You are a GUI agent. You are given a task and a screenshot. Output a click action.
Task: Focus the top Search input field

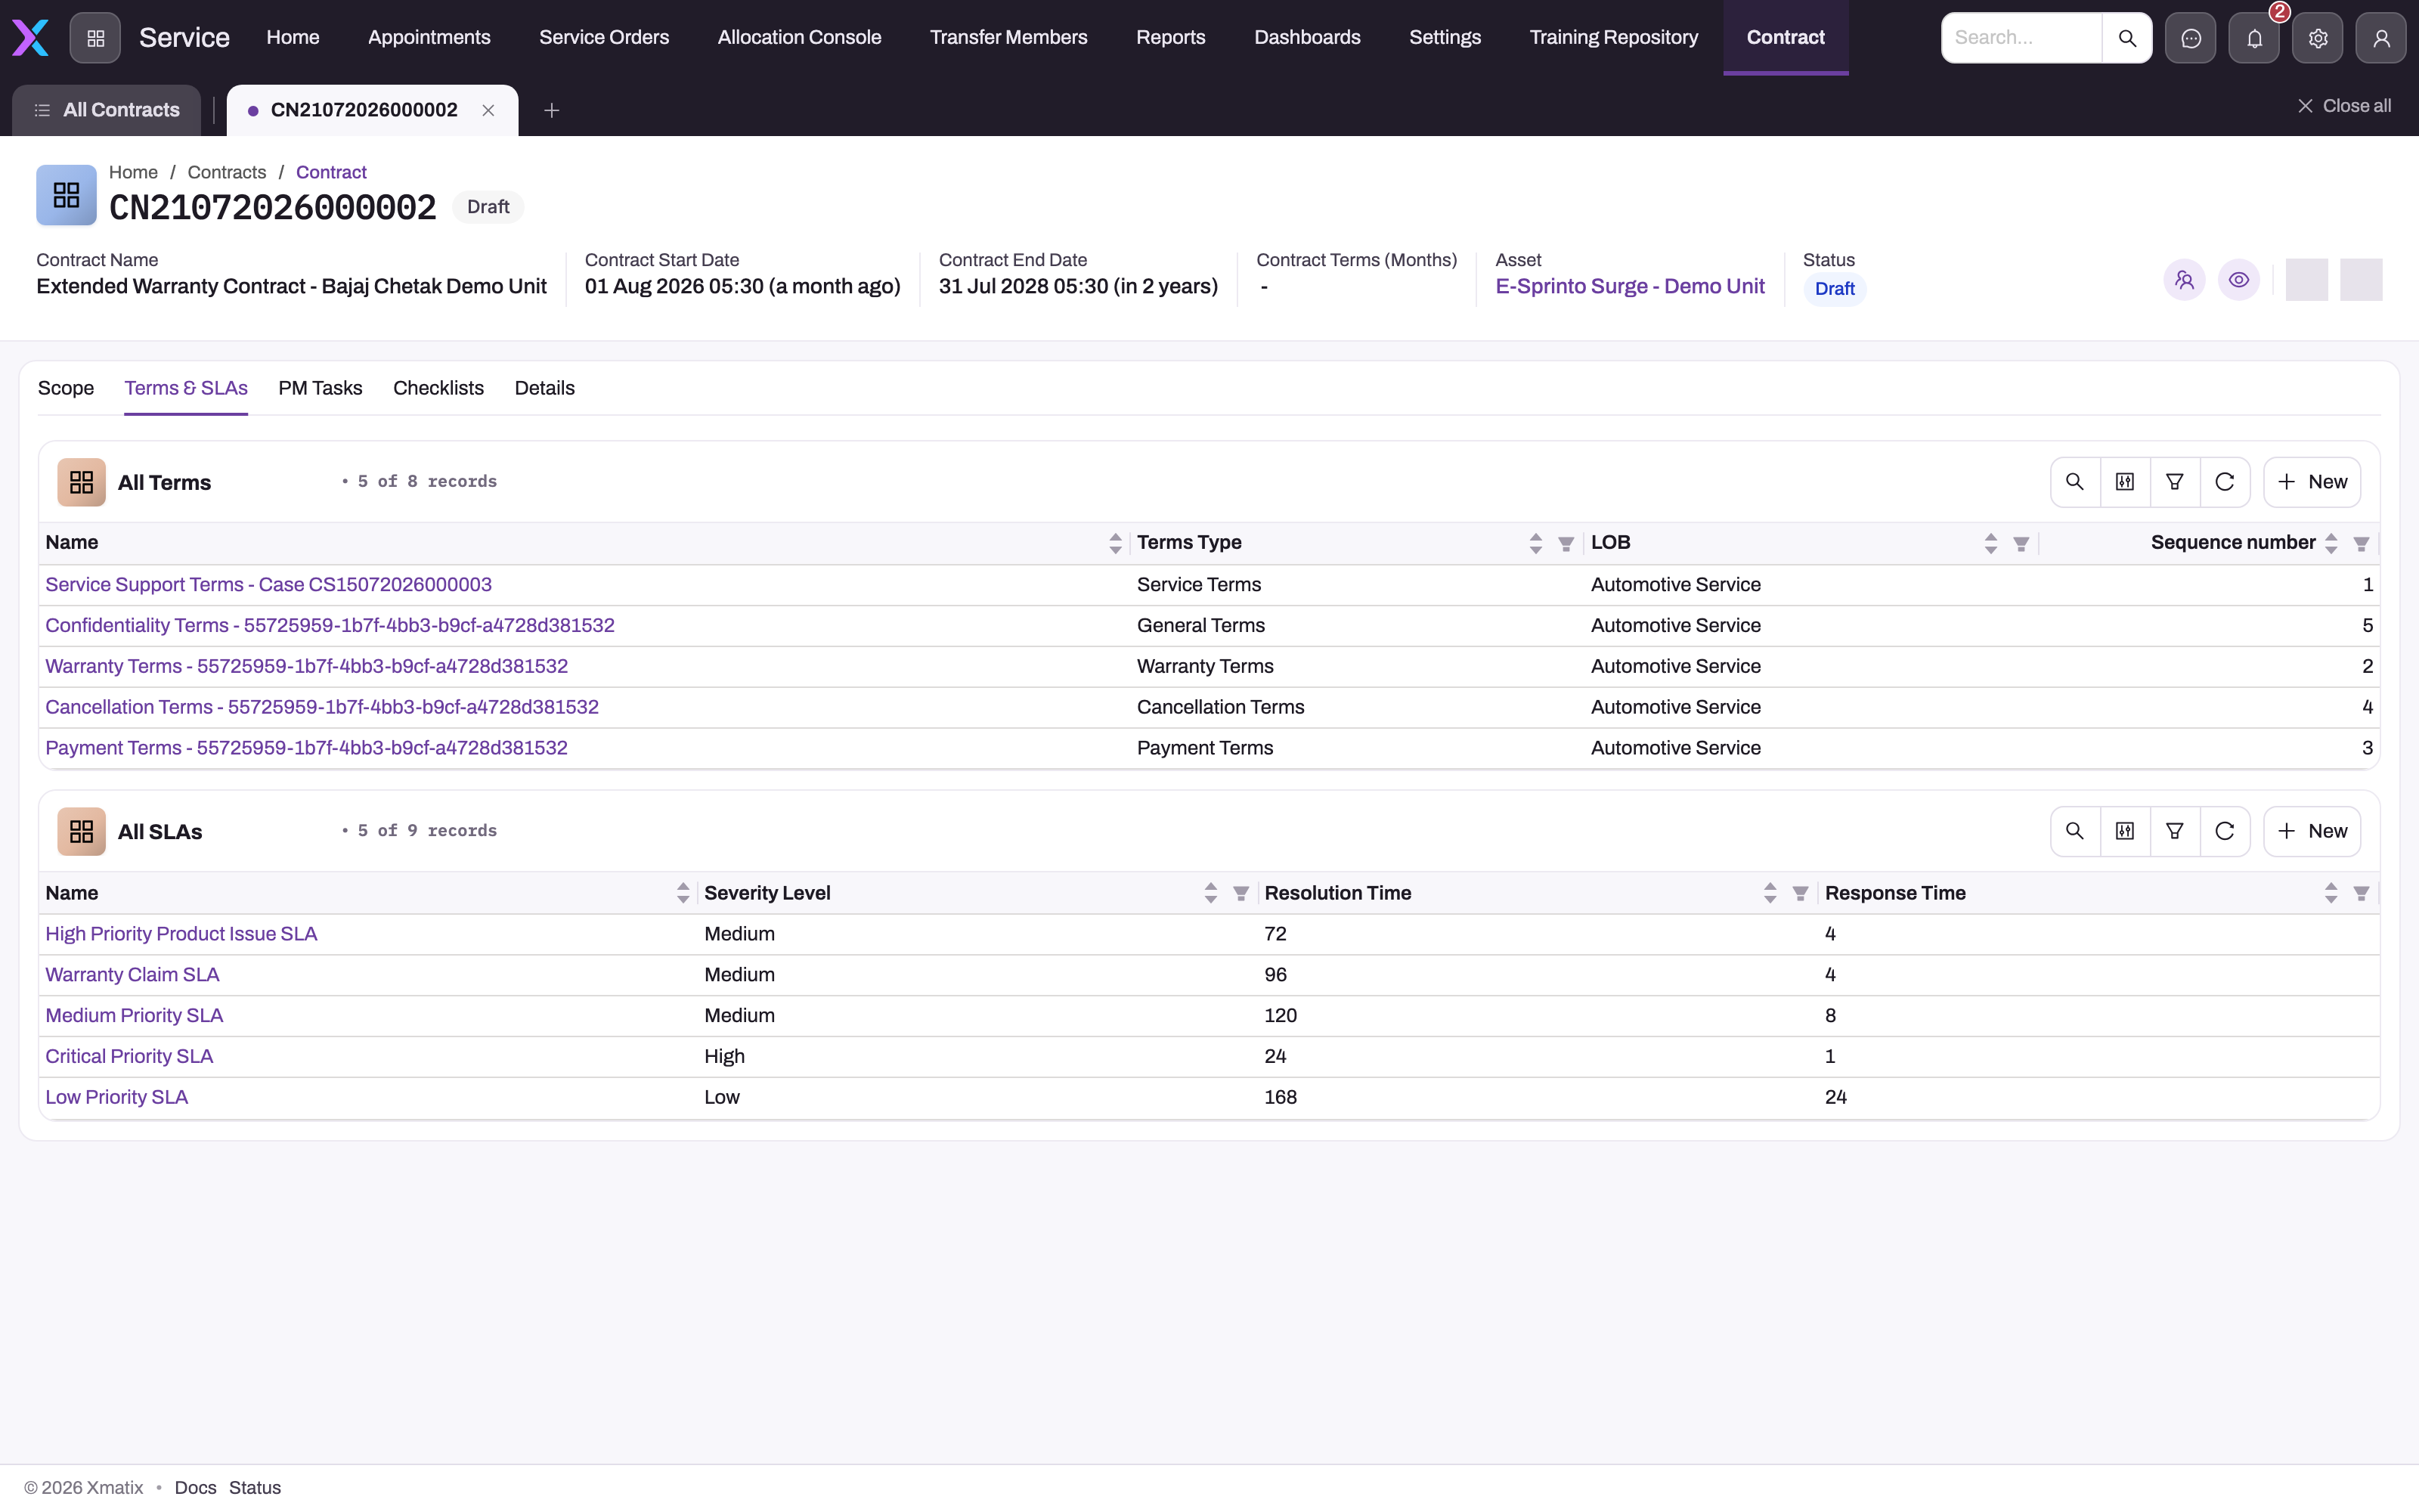tap(2021, 38)
